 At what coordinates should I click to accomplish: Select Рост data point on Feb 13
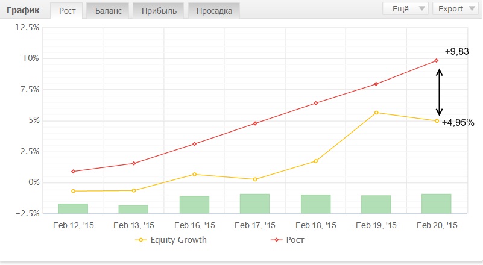pyautogui.click(x=134, y=163)
